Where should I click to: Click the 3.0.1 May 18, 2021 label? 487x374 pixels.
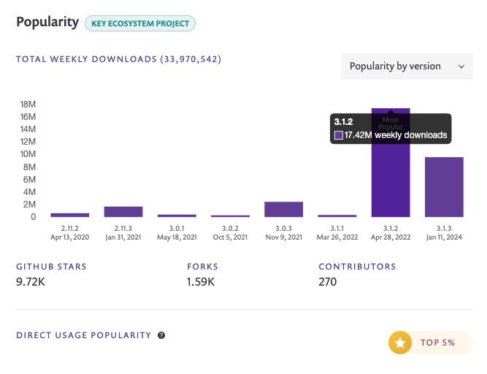177,233
